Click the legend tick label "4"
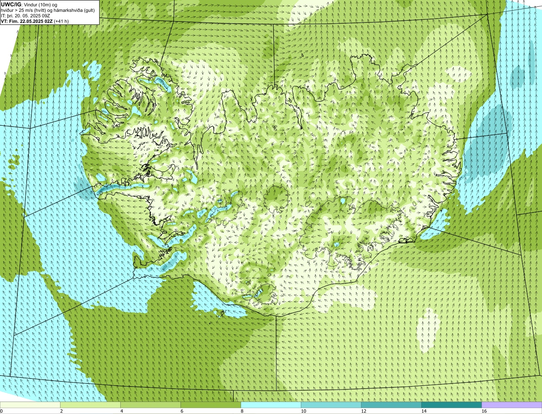The width and height of the screenshot is (542, 414). pos(122,411)
